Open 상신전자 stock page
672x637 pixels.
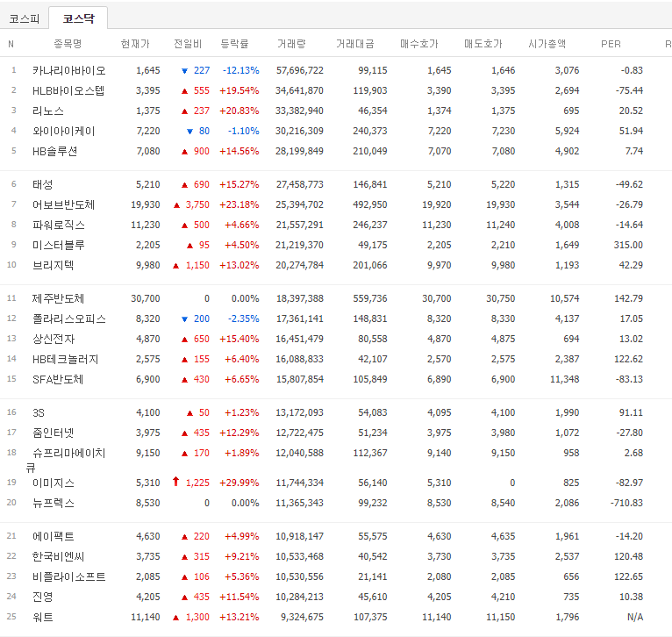click(54, 339)
